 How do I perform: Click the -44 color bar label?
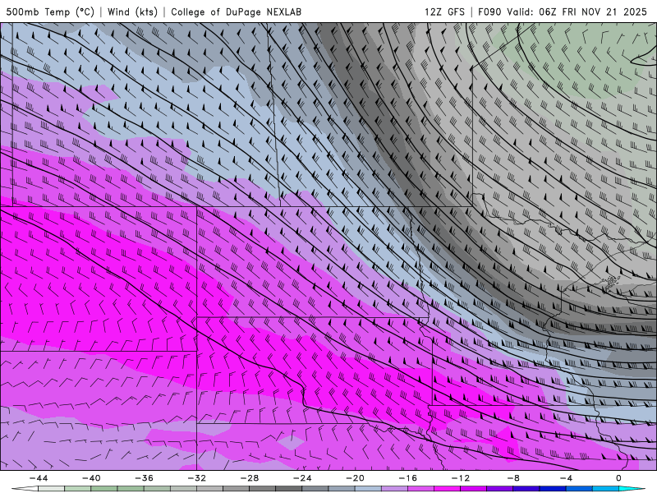click(x=39, y=478)
